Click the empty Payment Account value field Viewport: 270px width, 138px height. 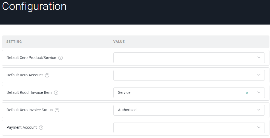(x=183, y=128)
